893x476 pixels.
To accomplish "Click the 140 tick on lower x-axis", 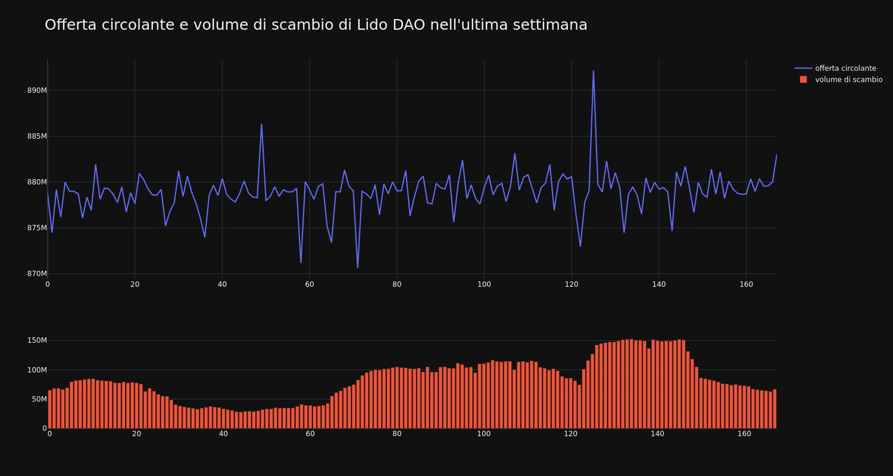I will (657, 434).
